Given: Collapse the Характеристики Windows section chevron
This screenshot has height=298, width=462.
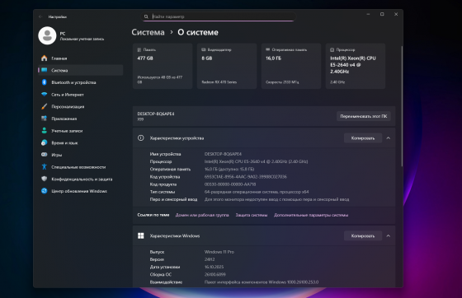Looking at the screenshot, I should [389, 235].
